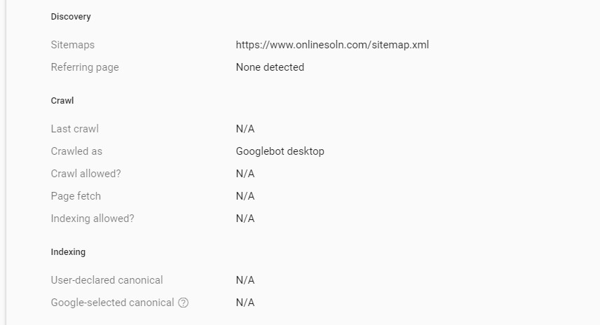Image resolution: width=600 pixels, height=325 pixels.
Task: Click the 'Indexing allowed?' label
Action: pos(93,219)
